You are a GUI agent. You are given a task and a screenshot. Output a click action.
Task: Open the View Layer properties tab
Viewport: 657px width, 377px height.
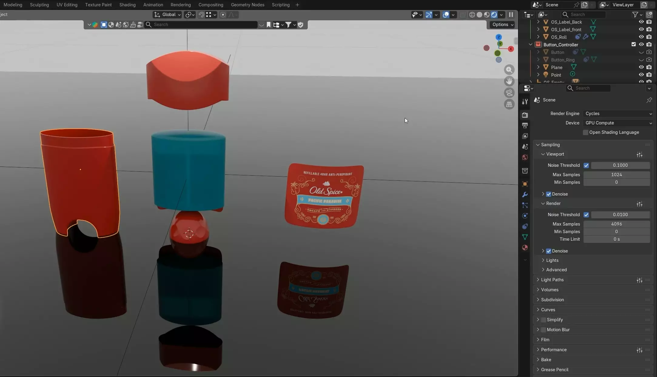(525, 136)
